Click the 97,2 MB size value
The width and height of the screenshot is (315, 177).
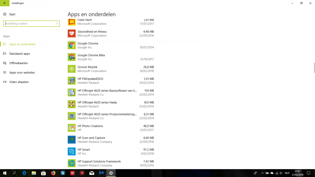coord(149,150)
